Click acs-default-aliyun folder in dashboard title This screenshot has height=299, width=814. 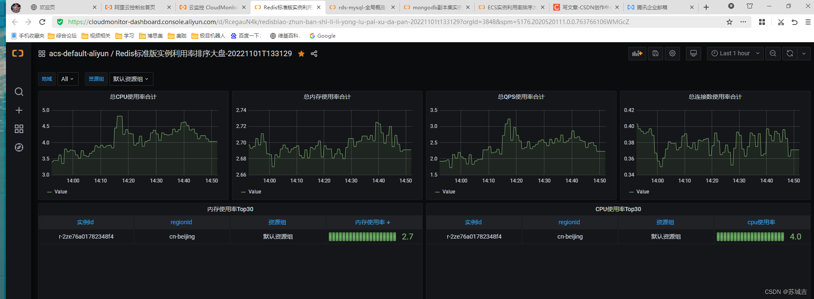tap(79, 54)
